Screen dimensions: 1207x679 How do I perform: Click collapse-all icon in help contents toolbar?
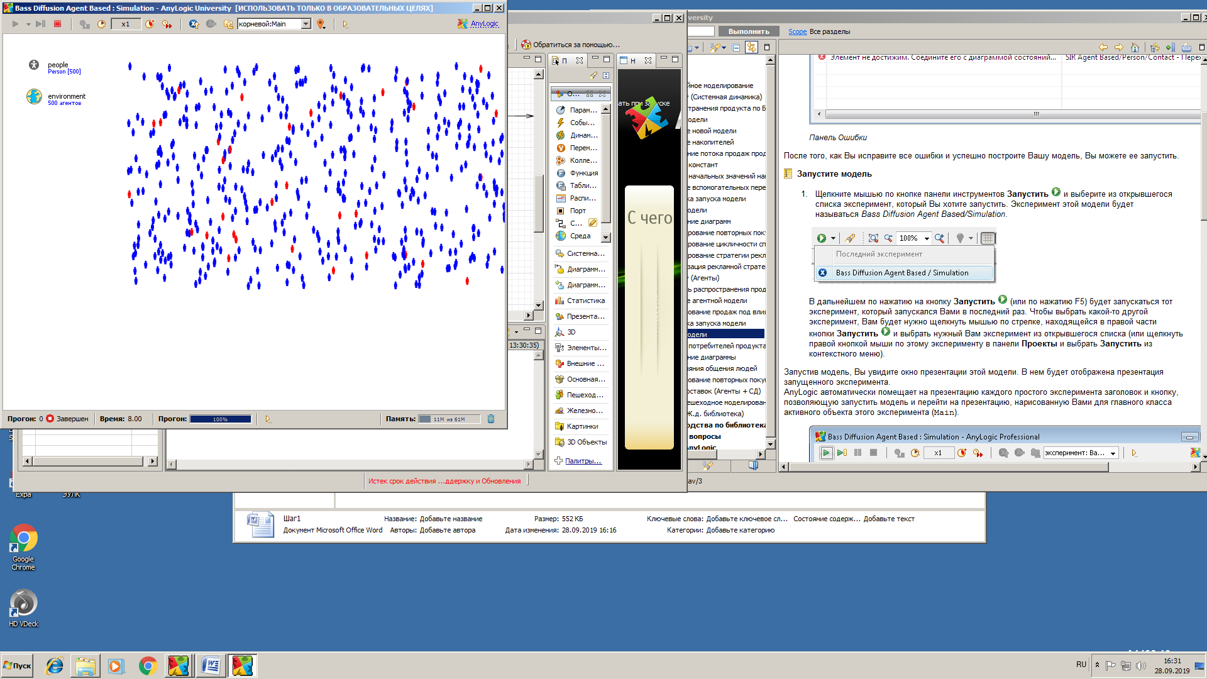pyautogui.click(x=736, y=47)
